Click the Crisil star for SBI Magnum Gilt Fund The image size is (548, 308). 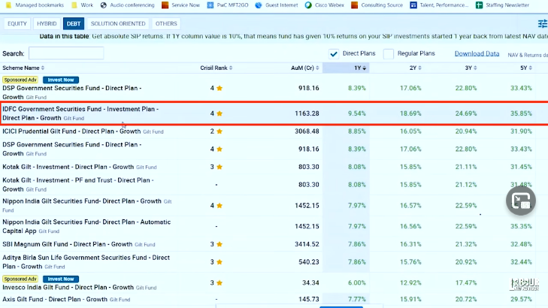(220, 244)
